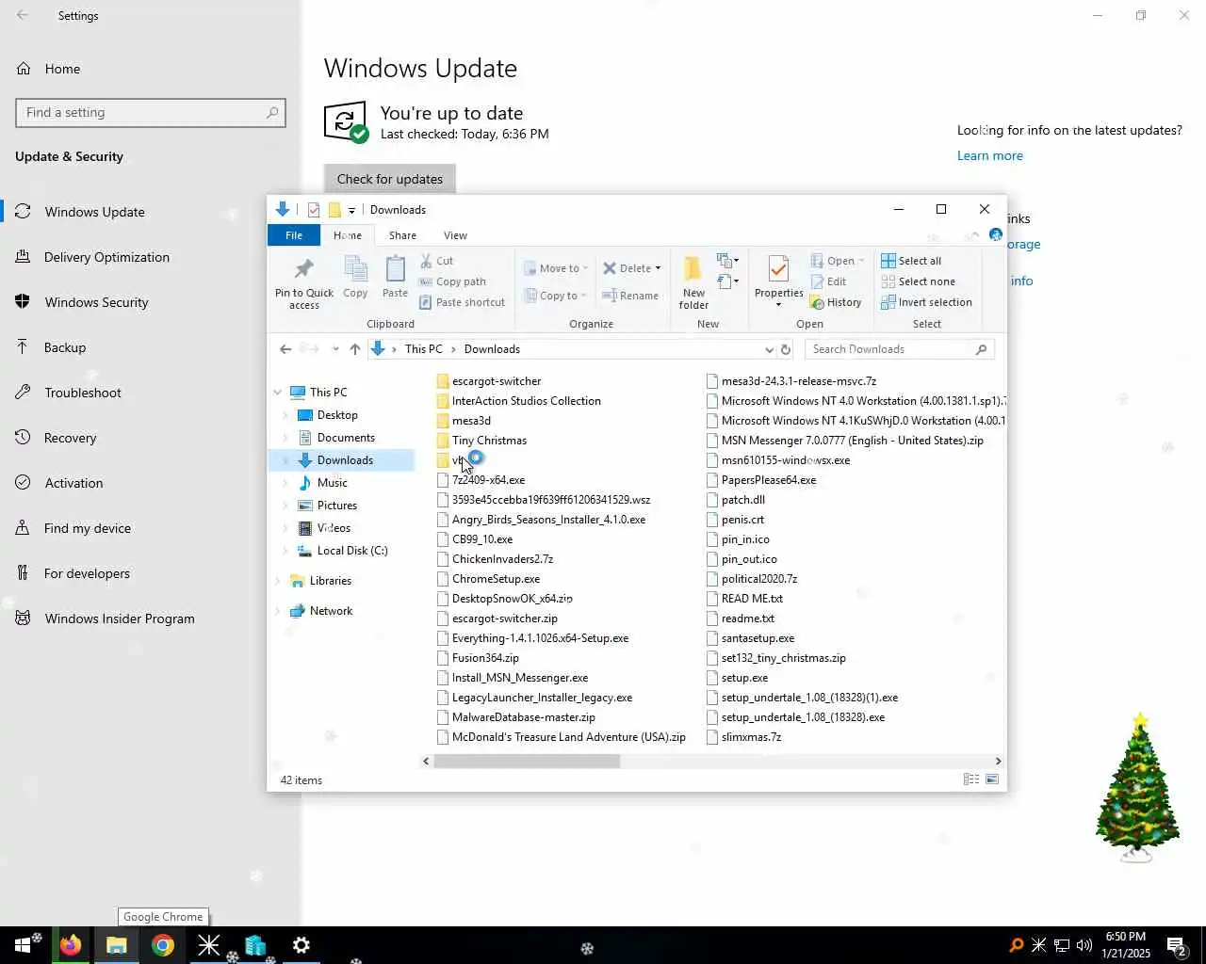This screenshot has height=964, width=1206.
Task: Click the Rename command
Action: [630, 296]
